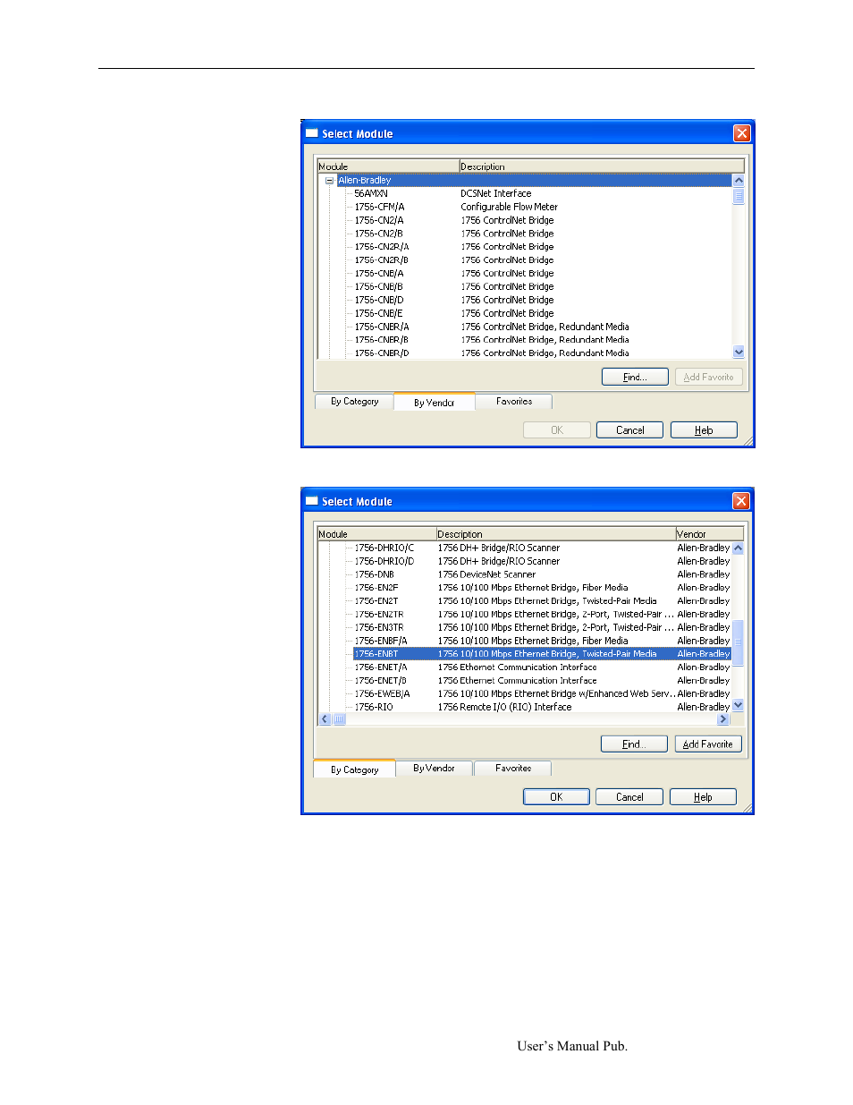The height and width of the screenshot is (1105, 853).
Task: Switch to By Category tab in upper dialog
Action: click(354, 402)
